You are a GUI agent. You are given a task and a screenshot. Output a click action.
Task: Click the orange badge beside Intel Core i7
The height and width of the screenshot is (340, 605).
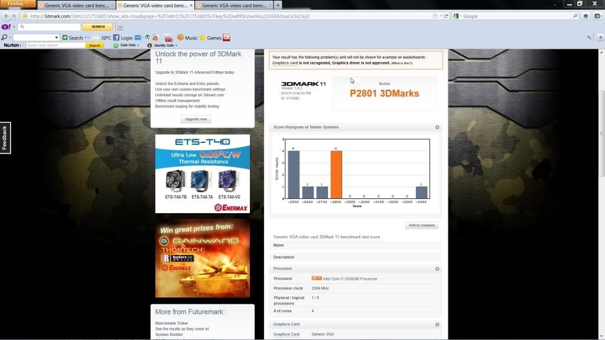(x=317, y=278)
